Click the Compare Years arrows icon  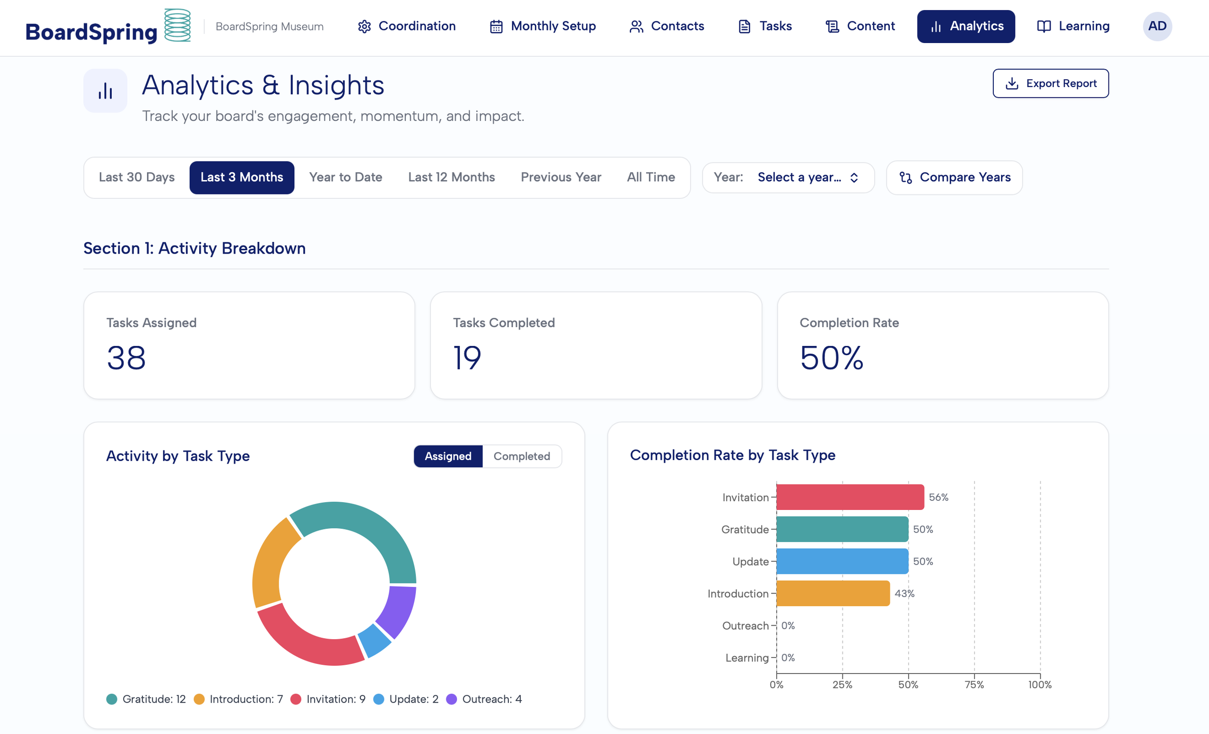(x=906, y=178)
